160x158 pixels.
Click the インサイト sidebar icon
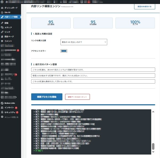(2, 108)
